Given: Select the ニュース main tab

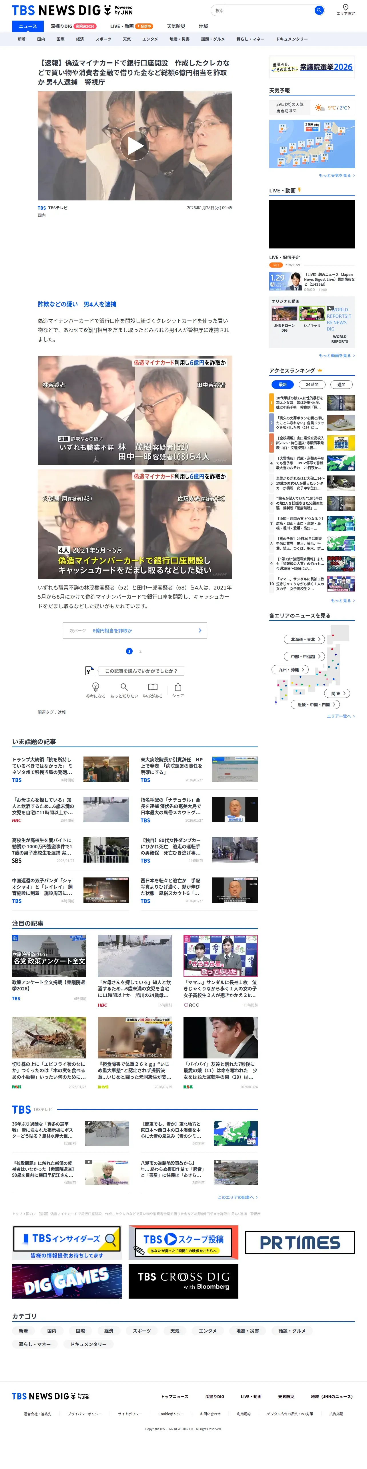Looking at the screenshot, I should 28,26.
